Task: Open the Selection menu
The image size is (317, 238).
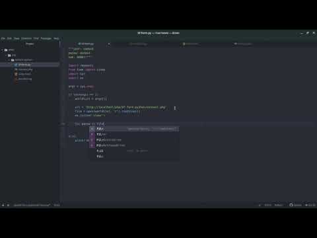Action: [x=26, y=38]
